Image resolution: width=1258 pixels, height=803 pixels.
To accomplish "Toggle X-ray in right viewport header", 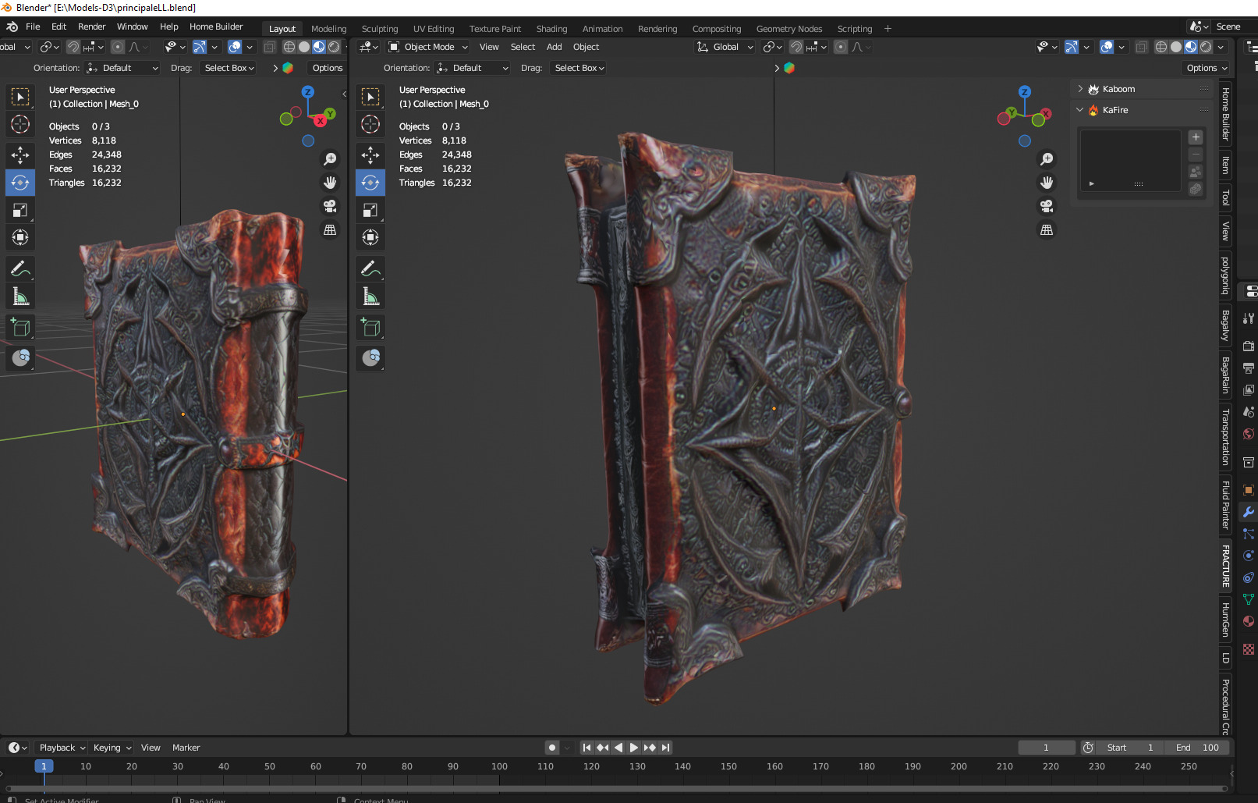I will point(1141,47).
